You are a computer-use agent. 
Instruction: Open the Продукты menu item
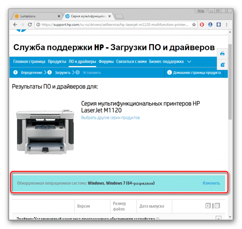[x=57, y=61]
